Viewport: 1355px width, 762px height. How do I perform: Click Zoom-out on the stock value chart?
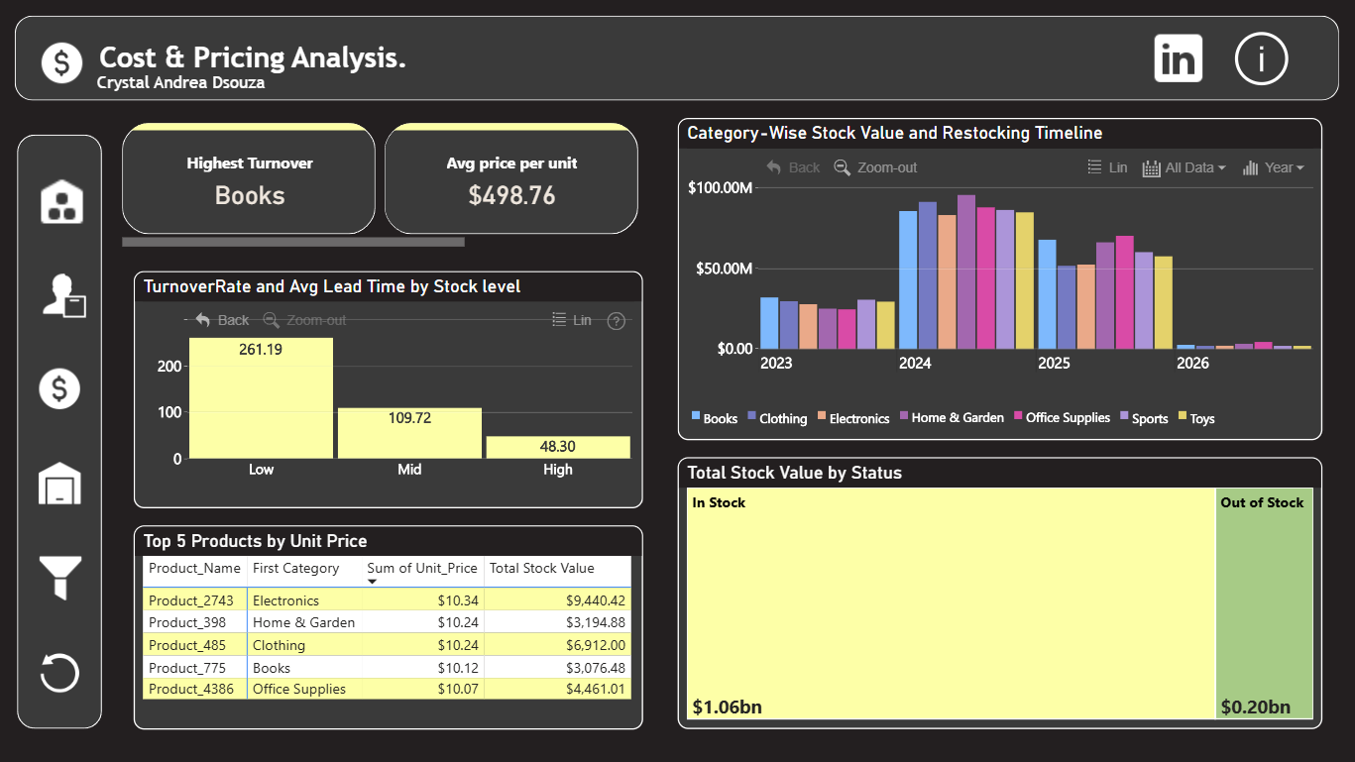(875, 167)
